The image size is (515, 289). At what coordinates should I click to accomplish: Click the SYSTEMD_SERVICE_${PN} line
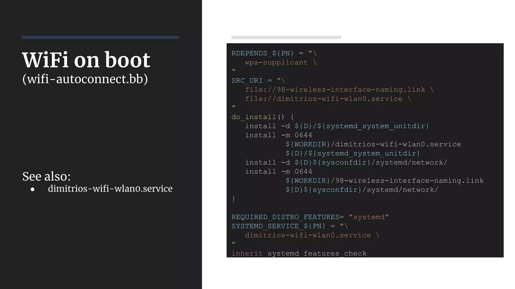point(290,226)
